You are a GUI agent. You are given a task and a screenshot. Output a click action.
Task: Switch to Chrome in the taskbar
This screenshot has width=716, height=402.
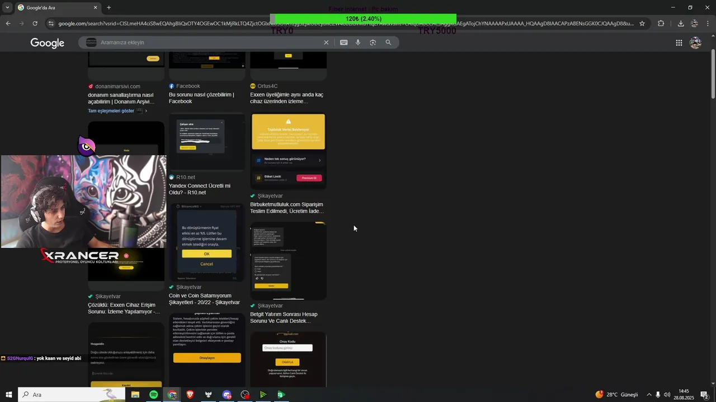(x=172, y=395)
